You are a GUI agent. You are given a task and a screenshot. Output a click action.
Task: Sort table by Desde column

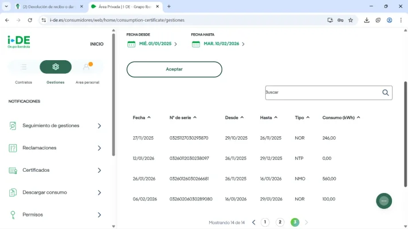coord(234,117)
